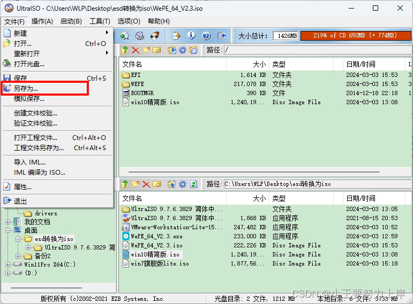Expand the UltraISO 9.7.6.3829 tree node
The width and height of the screenshot is (413, 304).
click(x=28, y=247)
